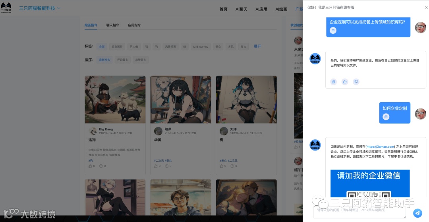Image resolution: width=429 pixels, height=222 pixels.
Task: Filter by the 经典画作 tag
Action: pos(117,46)
